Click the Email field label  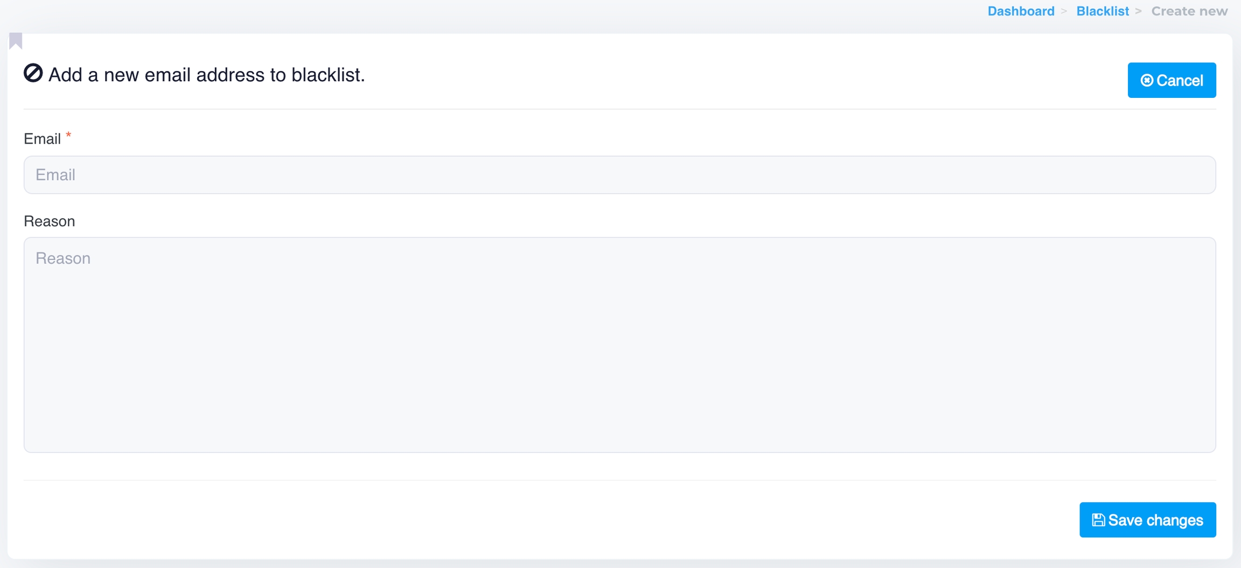(42, 139)
